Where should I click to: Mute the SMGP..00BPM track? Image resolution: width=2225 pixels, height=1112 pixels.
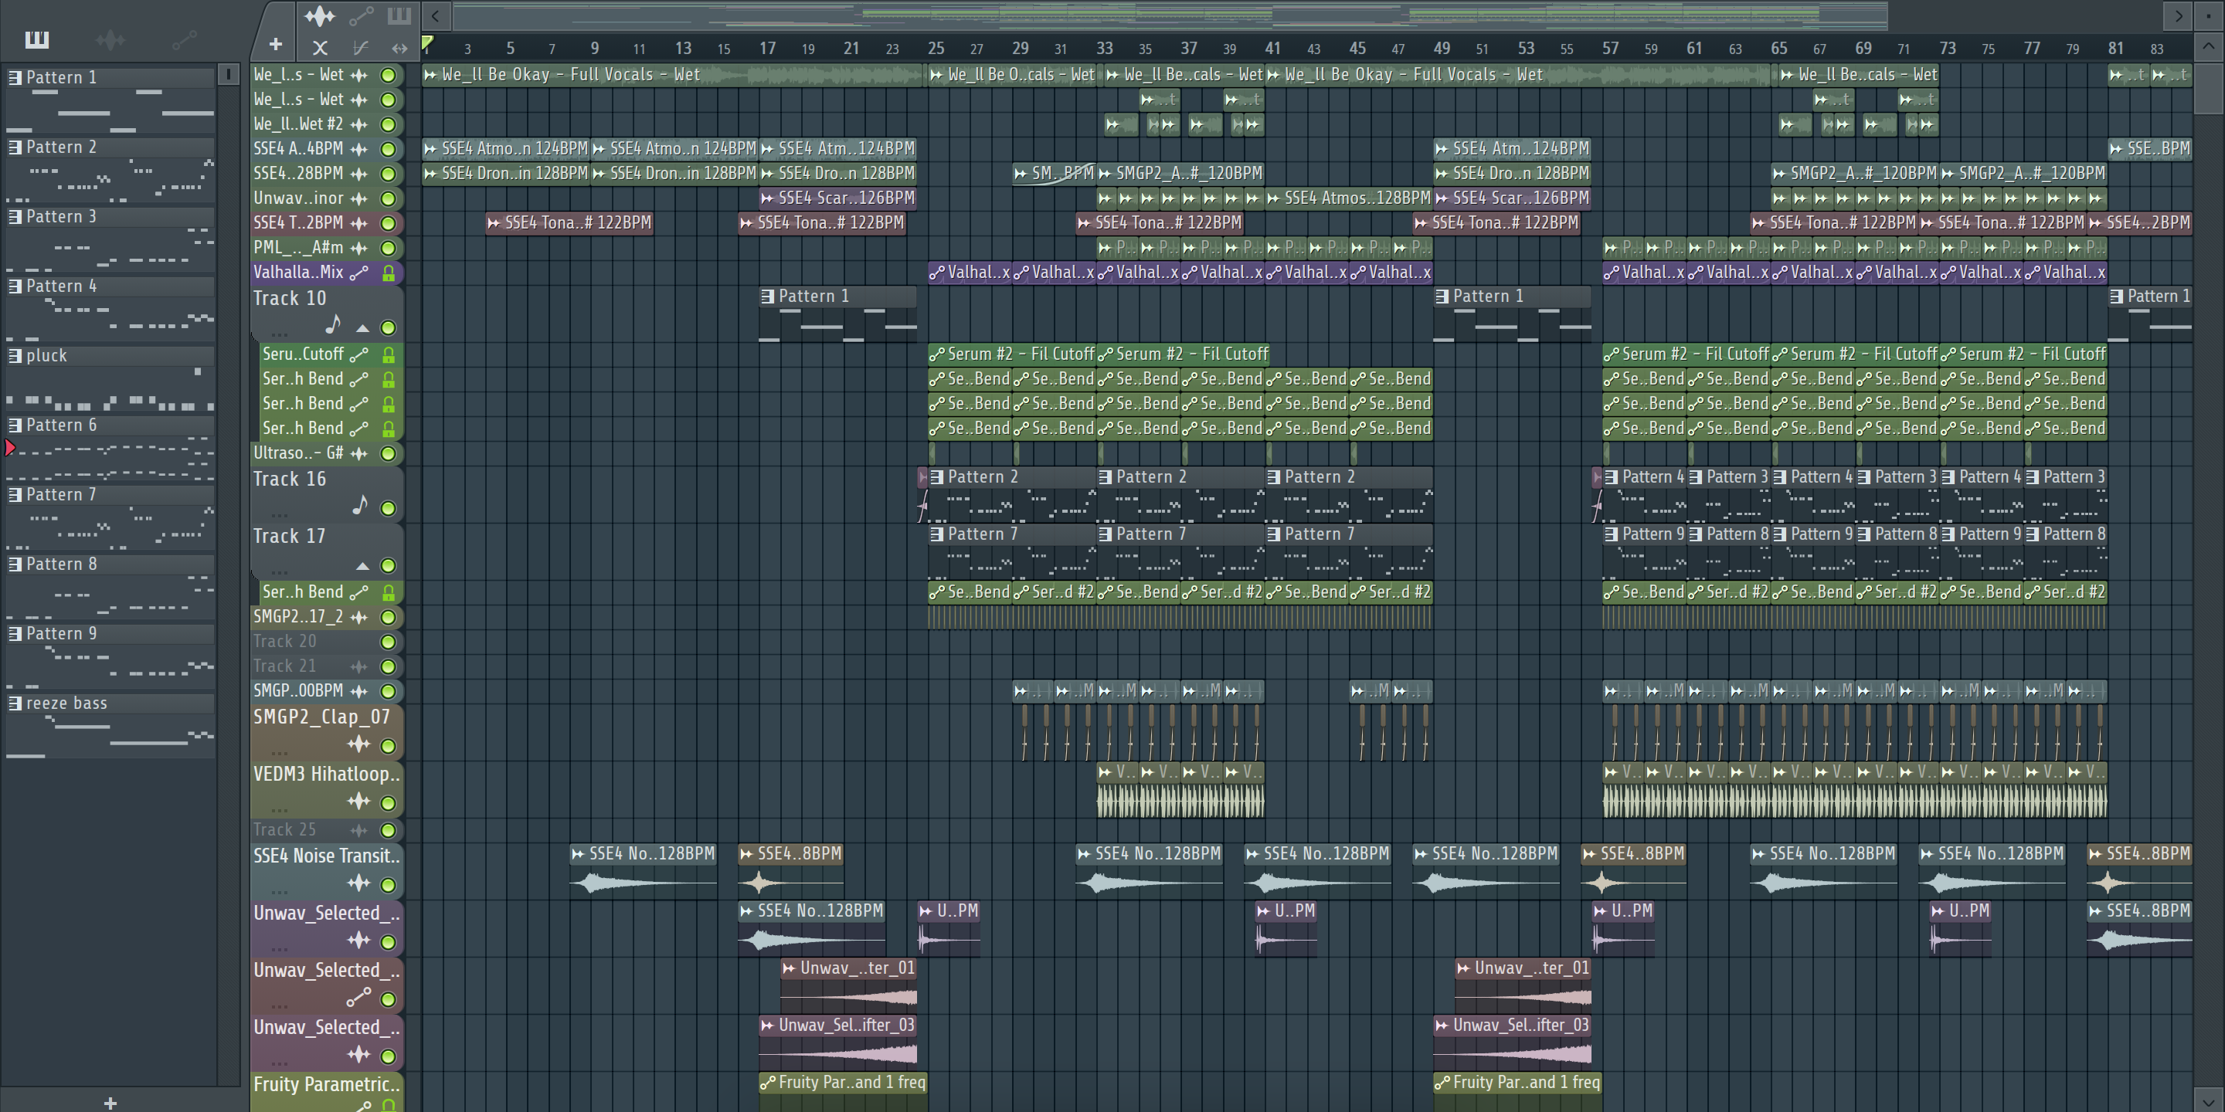pyautogui.click(x=389, y=692)
